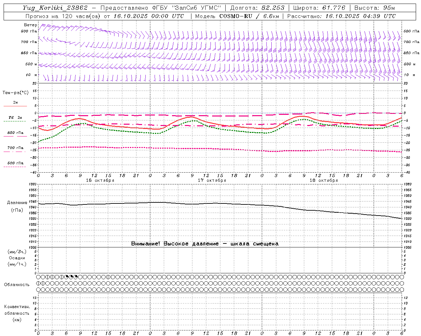Click the (мм/1ч.) precipitation unit label
The image size is (421, 336).
pos(17,264)
